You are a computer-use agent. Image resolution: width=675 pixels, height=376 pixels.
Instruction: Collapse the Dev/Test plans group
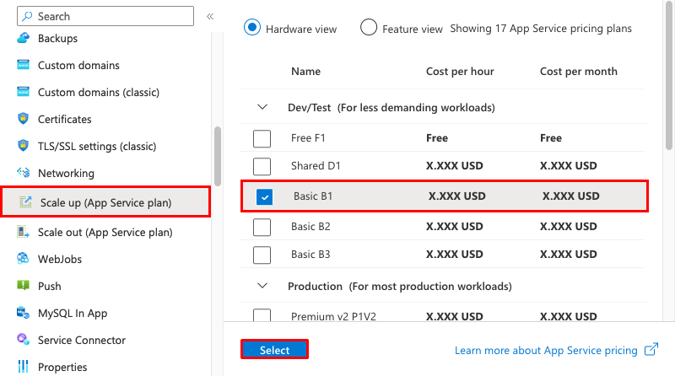click(263, 108)
